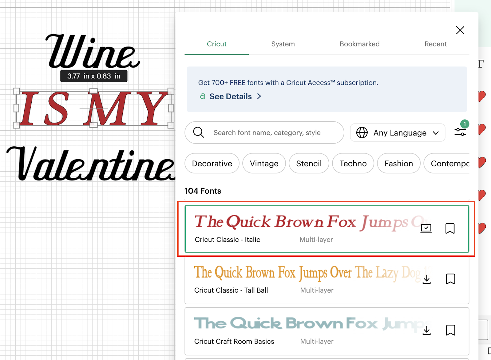The width and height of the screenshot is (491, 360).
Task: Choose the Cricut Craft Room Basics font
Action: 327,331
